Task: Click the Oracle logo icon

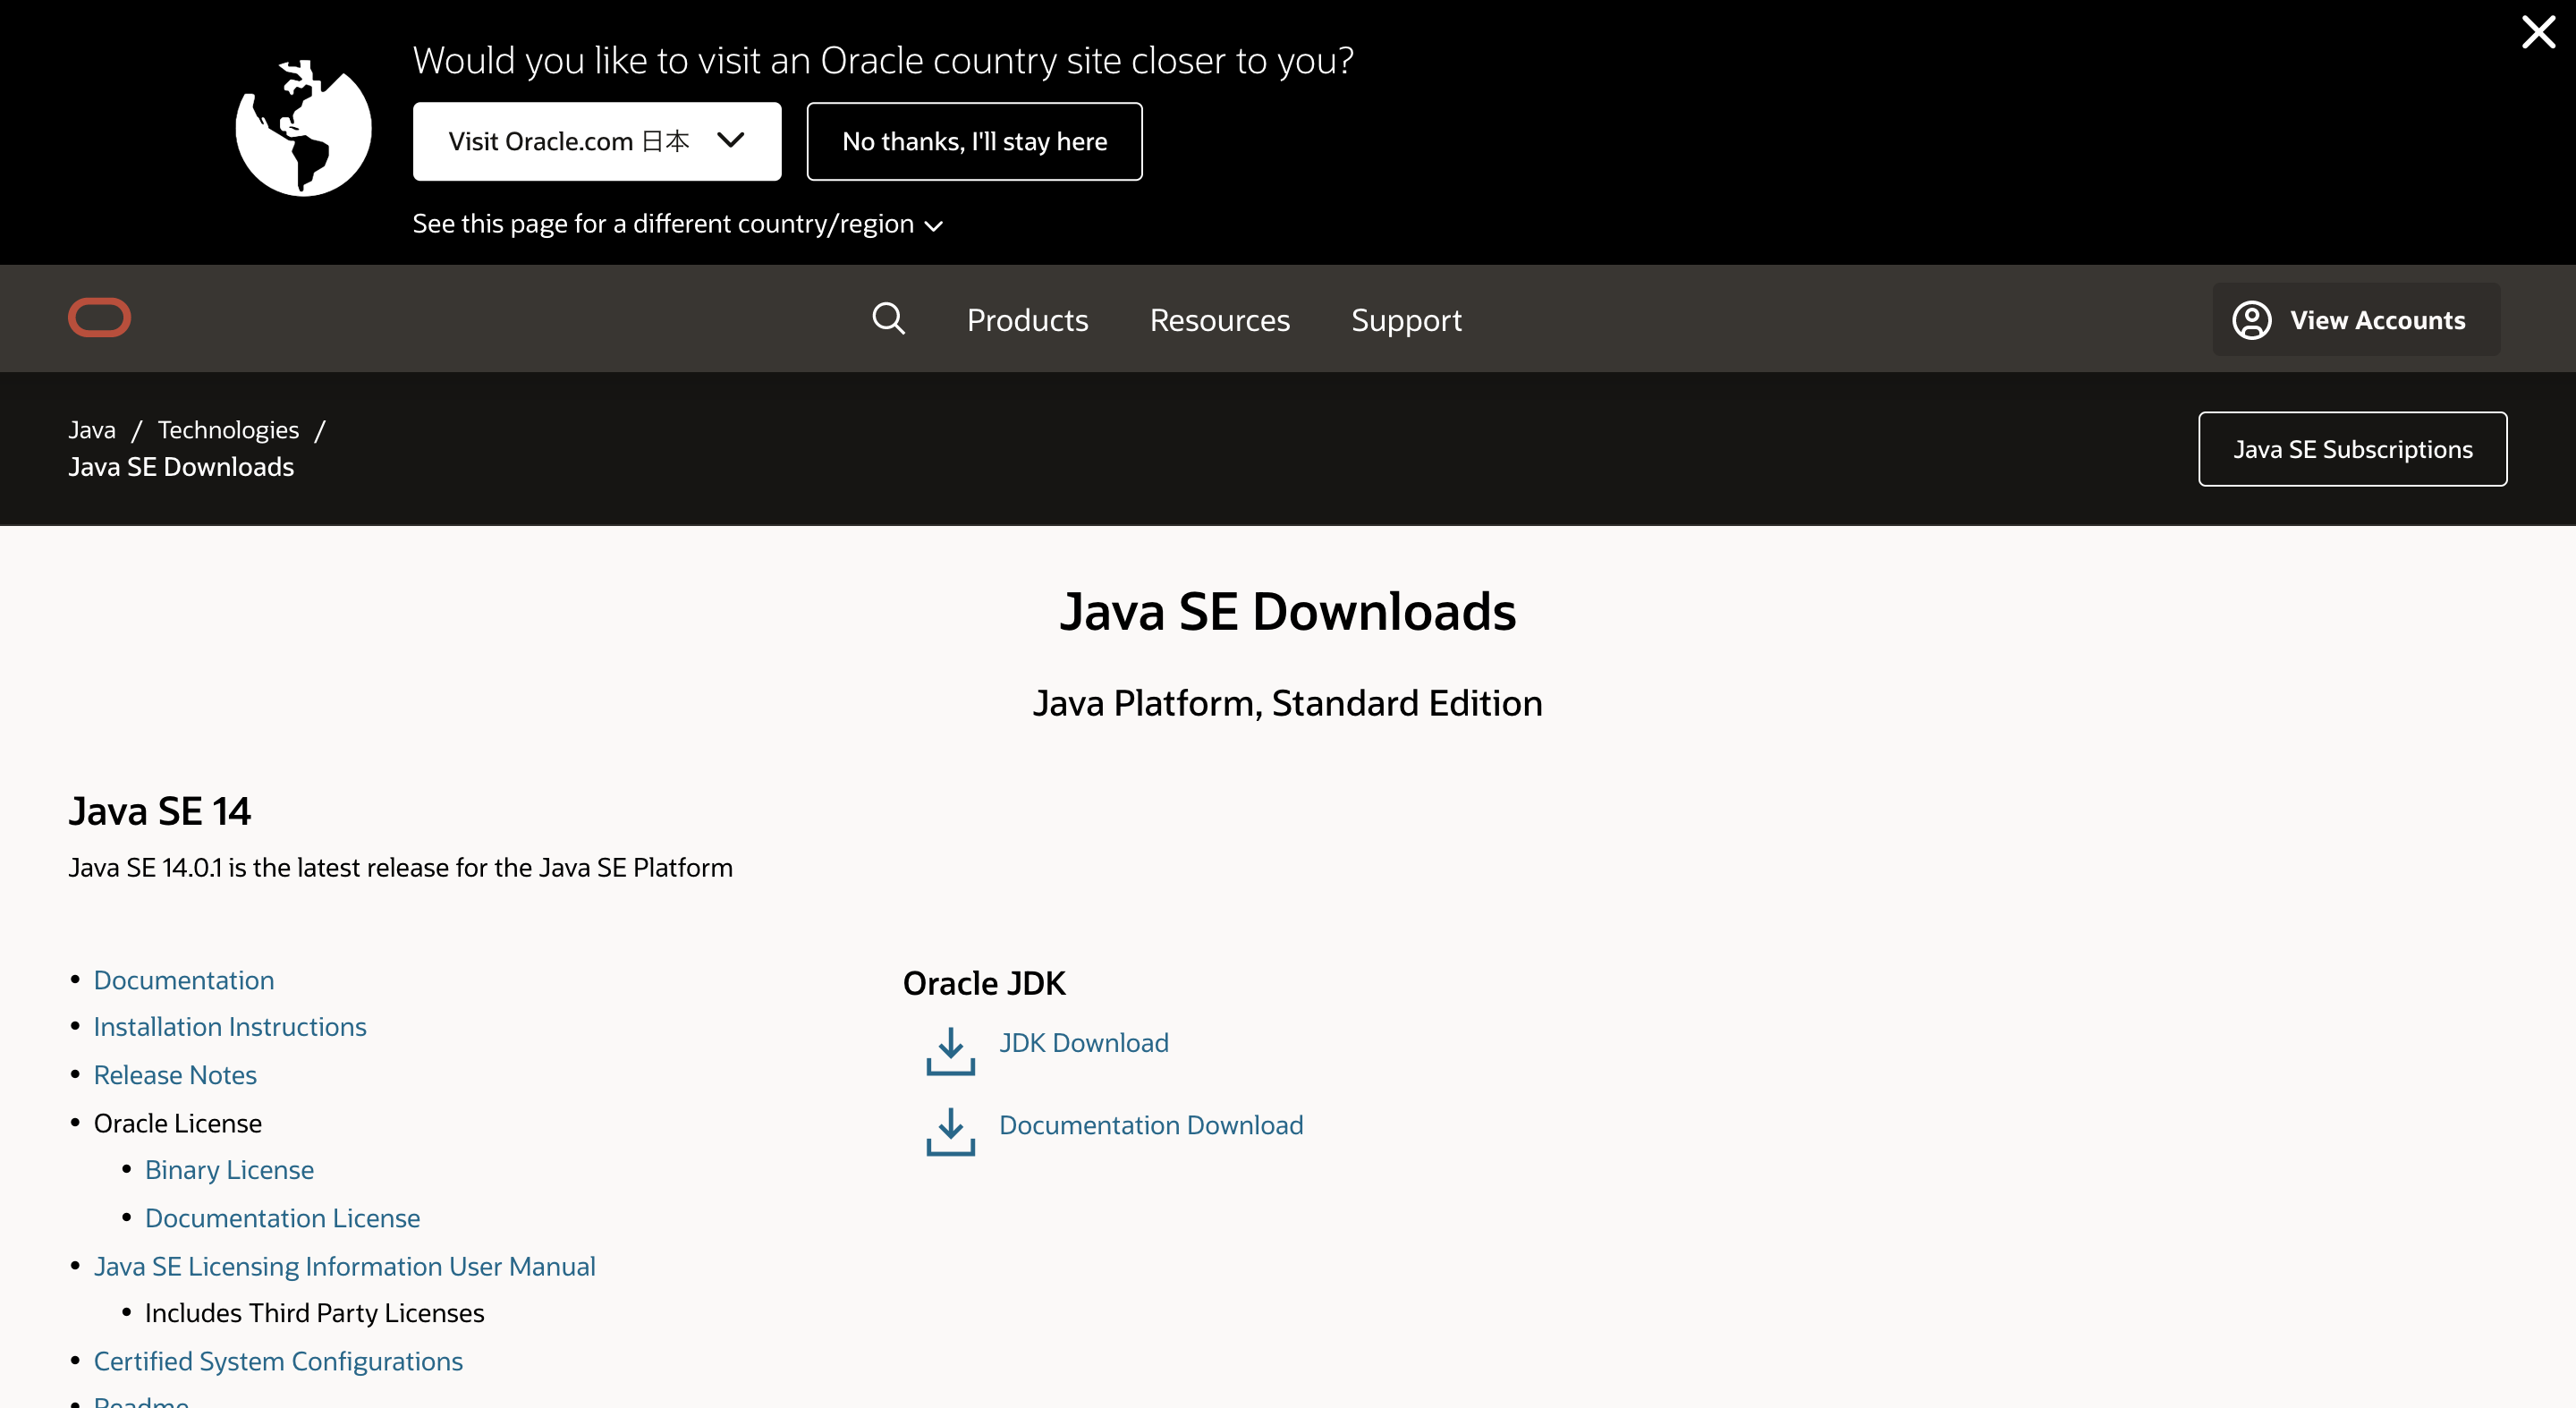Action: 99,317
